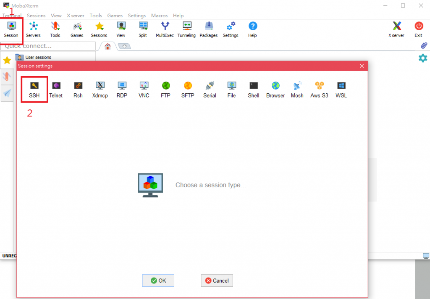430x299 pixels.
Task: Open the Sessions star sidebar tab
Action: pyautogui.click(x=7, y=60)
